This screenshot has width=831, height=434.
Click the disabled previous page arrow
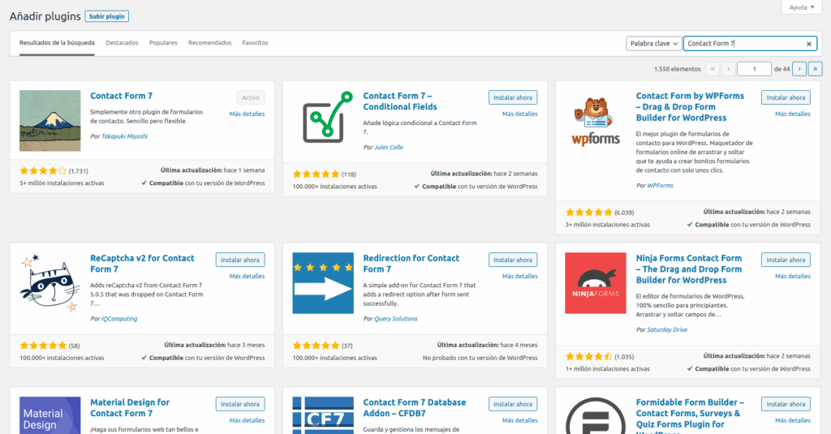coord(728,69)
